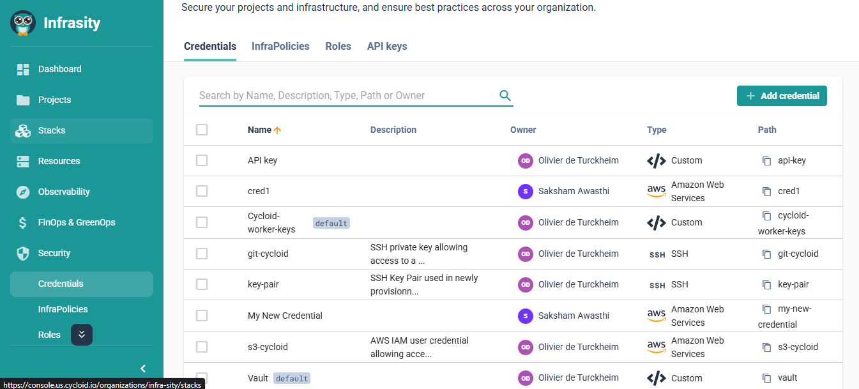This screenshot has width=859, height=389.
Task: Open Dashboard from the sidebar icon
Action: (x=23, y=69)
